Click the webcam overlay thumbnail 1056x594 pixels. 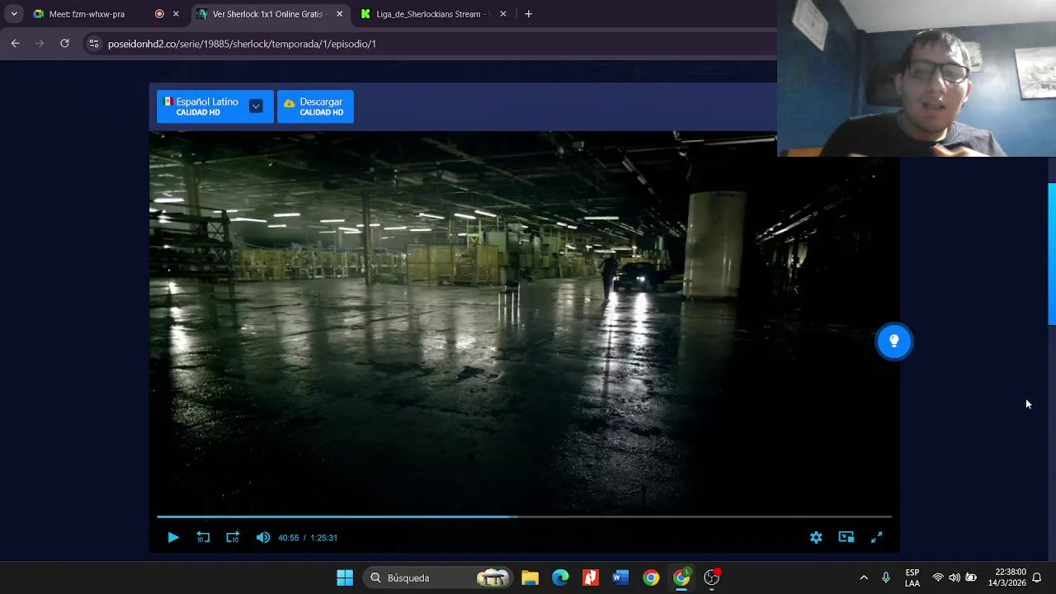pos(917,78)
